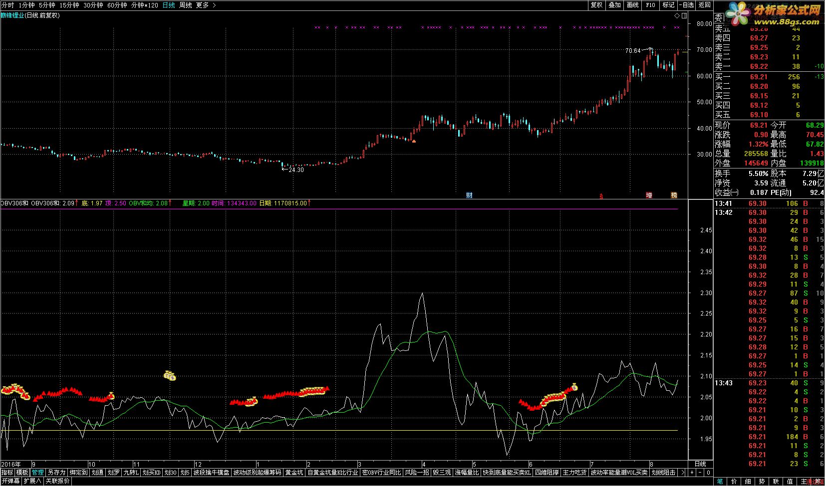Click the 财 finance marker icon
Viewport: 825px width, 486px height.
tap(469, 195)
